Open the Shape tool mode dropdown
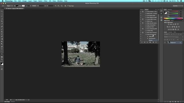184x103 pixels. [x=9, y=6]
